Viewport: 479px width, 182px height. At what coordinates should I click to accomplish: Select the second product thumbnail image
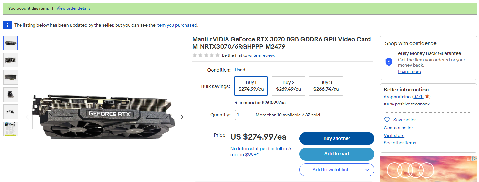tap(11, 60)
